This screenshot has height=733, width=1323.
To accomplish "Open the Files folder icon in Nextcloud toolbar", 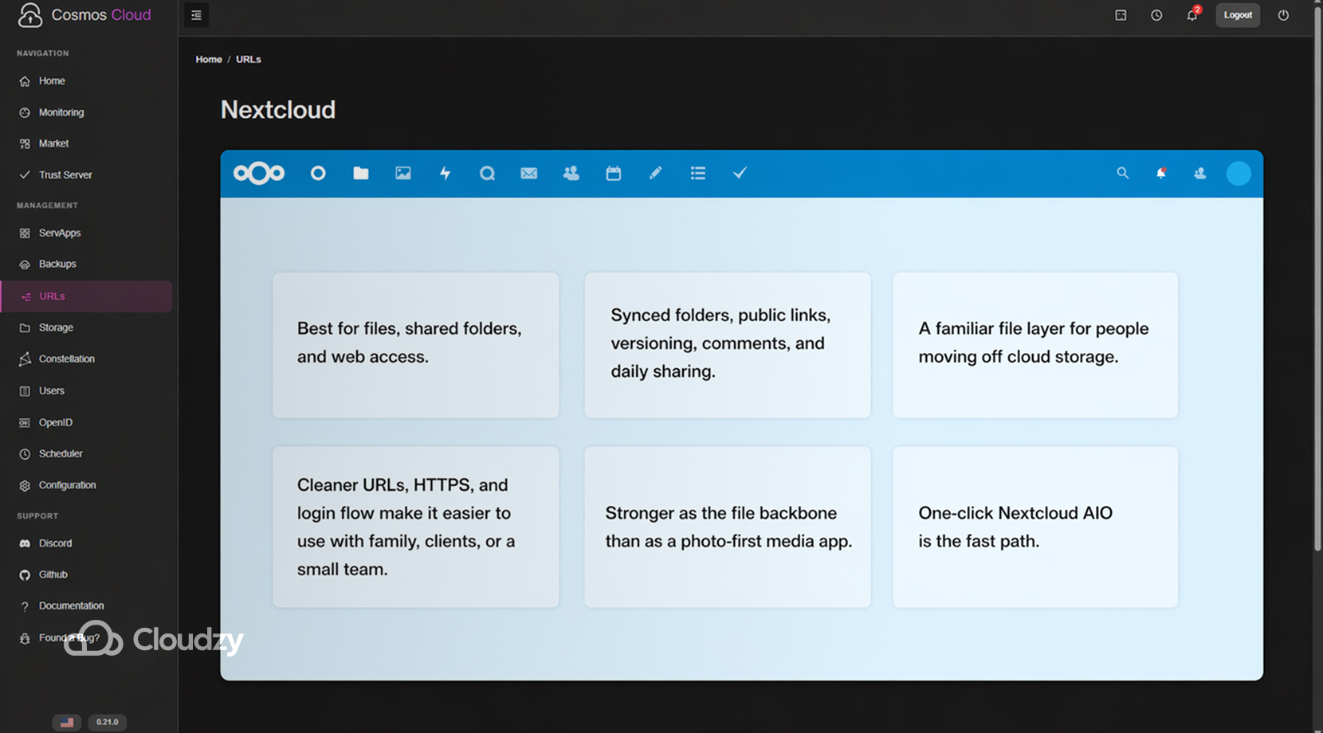I will point(360,173).
